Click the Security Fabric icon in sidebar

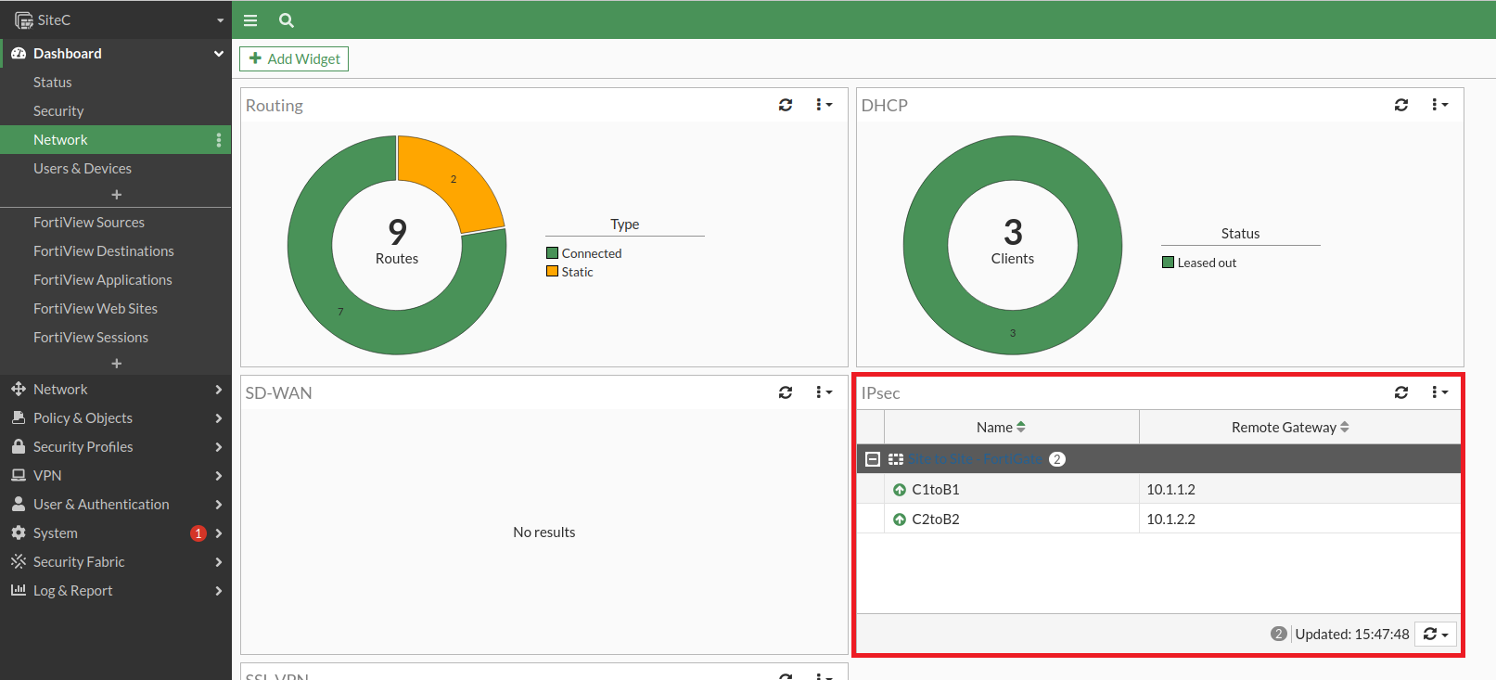click(19, 562)
